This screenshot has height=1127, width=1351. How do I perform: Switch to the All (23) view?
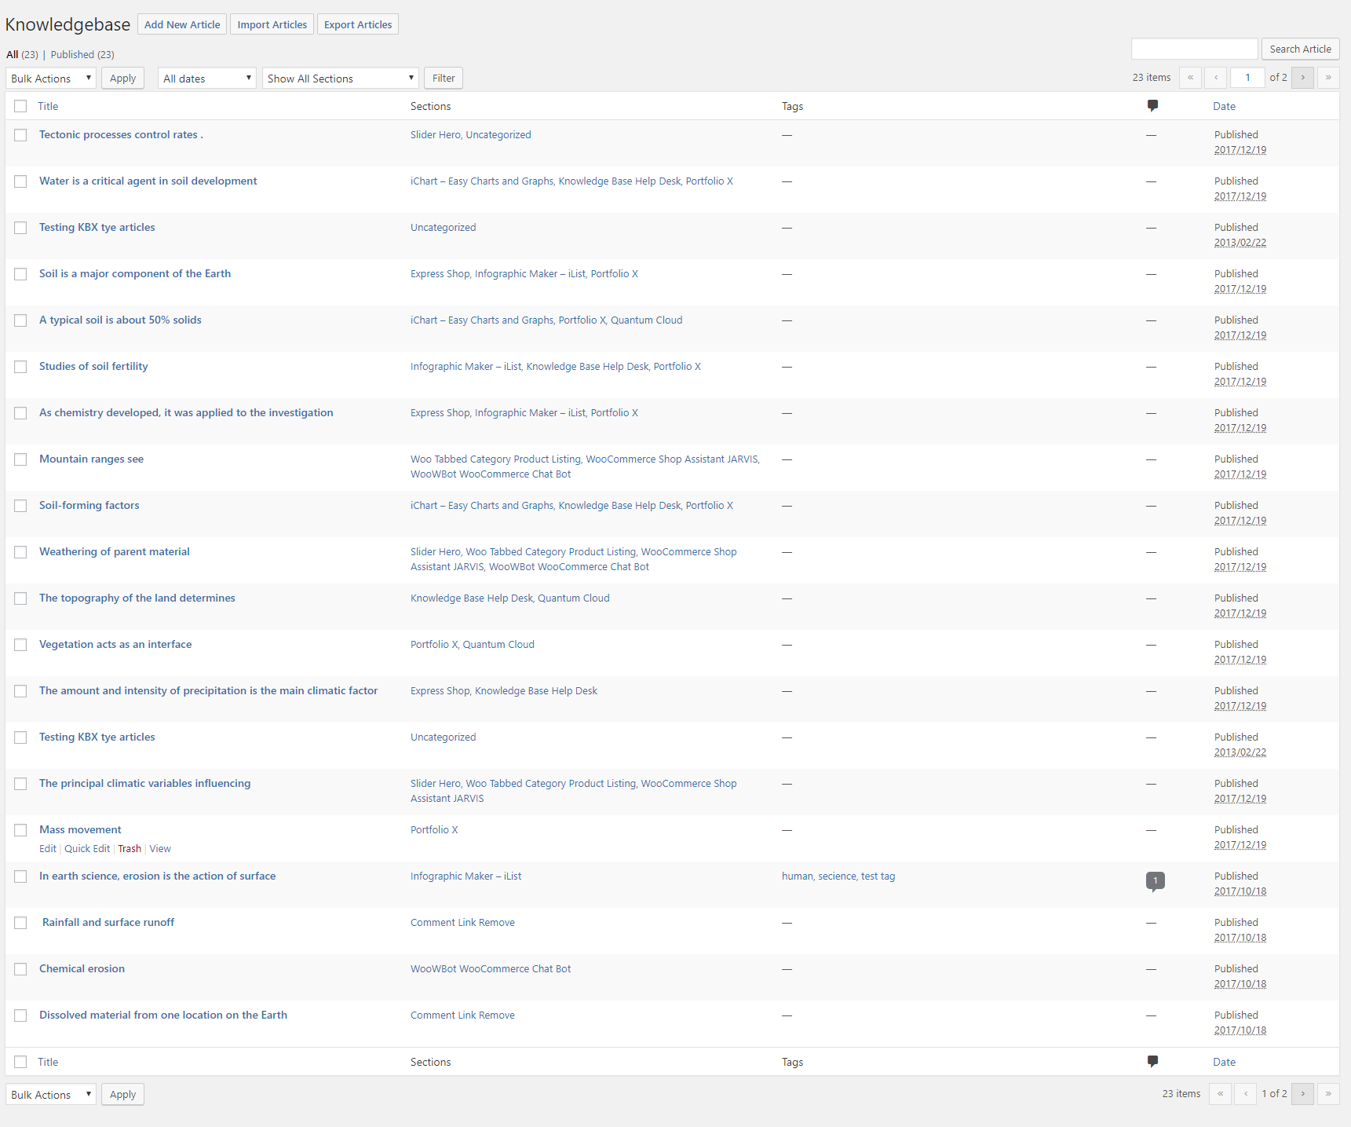tap(22, 54)
